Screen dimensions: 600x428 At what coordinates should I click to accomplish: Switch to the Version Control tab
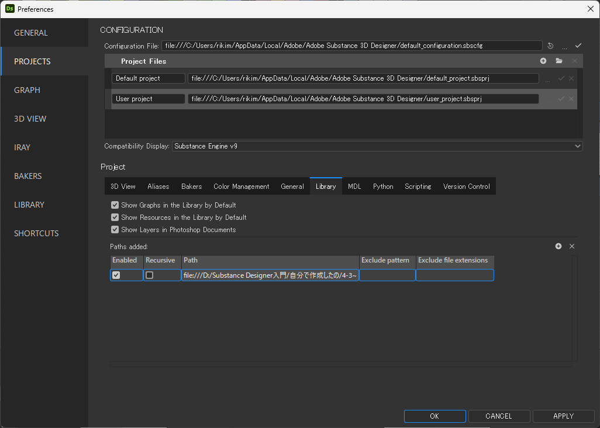[x=467, y=187]
